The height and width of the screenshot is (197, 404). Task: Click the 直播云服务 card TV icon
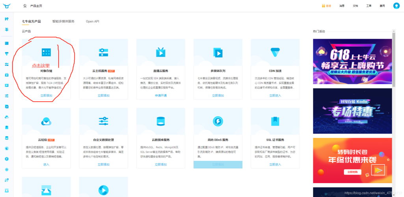160,52
